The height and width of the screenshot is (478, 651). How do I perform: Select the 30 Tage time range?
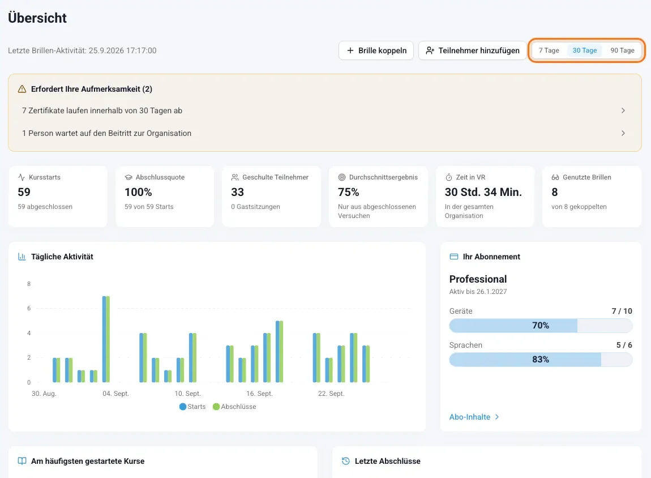click(x=585, y=50)
